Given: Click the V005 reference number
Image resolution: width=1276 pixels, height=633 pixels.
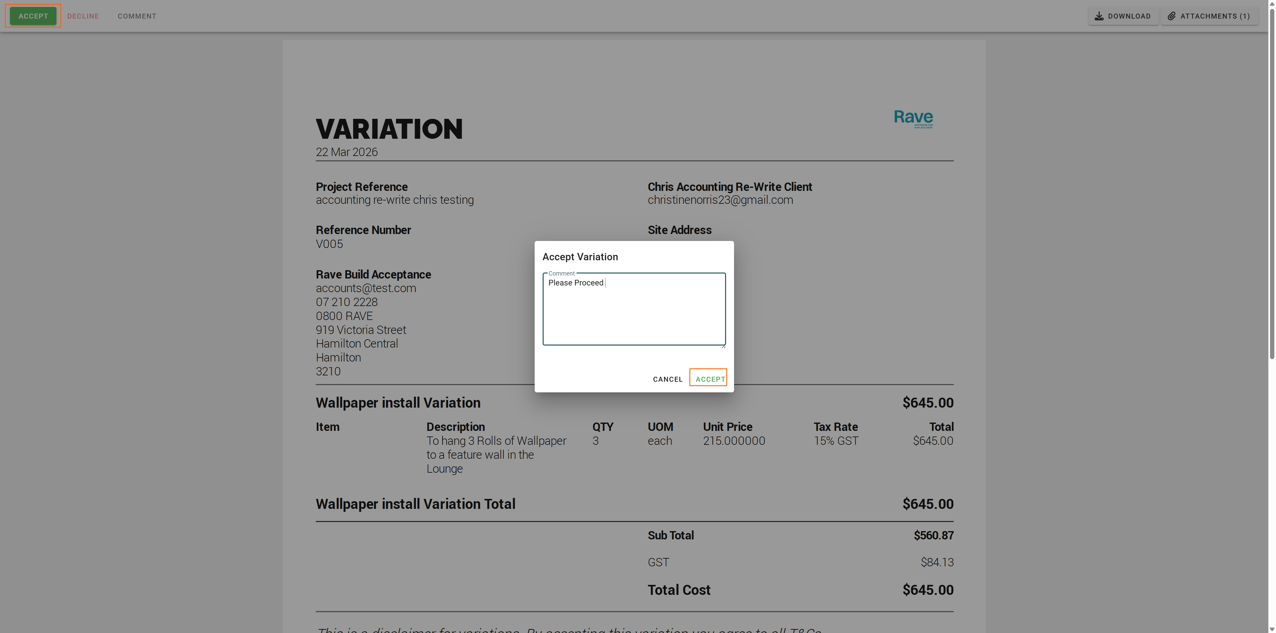Looking at the screenshot, I should tap(329, 244).
